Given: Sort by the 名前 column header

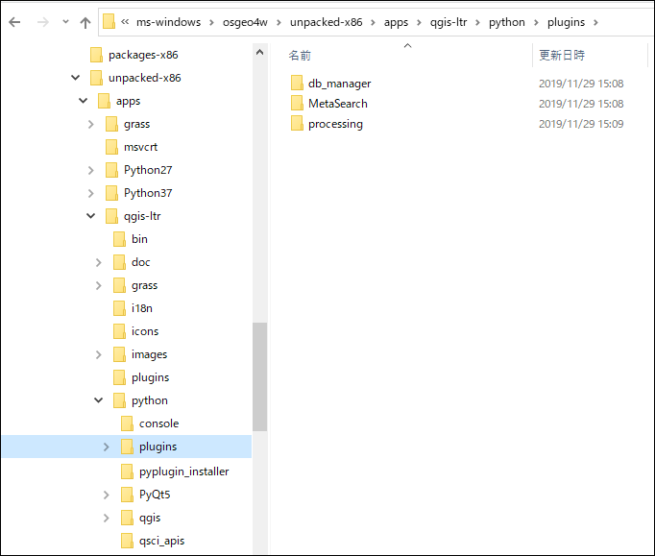Looking at the screenshot, I should 301,56.
